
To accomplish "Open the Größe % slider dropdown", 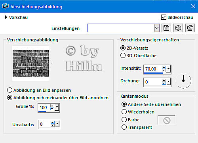I will [x=57, y=108].
